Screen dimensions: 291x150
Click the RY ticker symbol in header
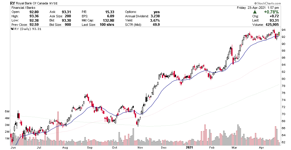tap(13, 3)
